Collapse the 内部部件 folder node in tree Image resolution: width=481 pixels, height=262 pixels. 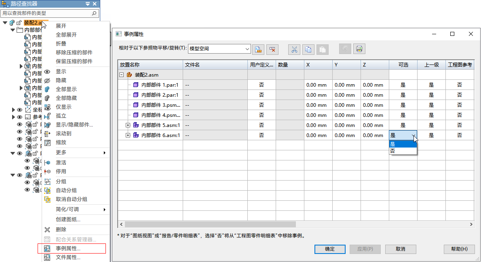13,30
